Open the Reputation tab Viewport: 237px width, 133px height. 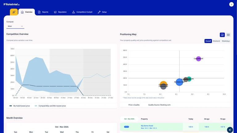point(60,12)
